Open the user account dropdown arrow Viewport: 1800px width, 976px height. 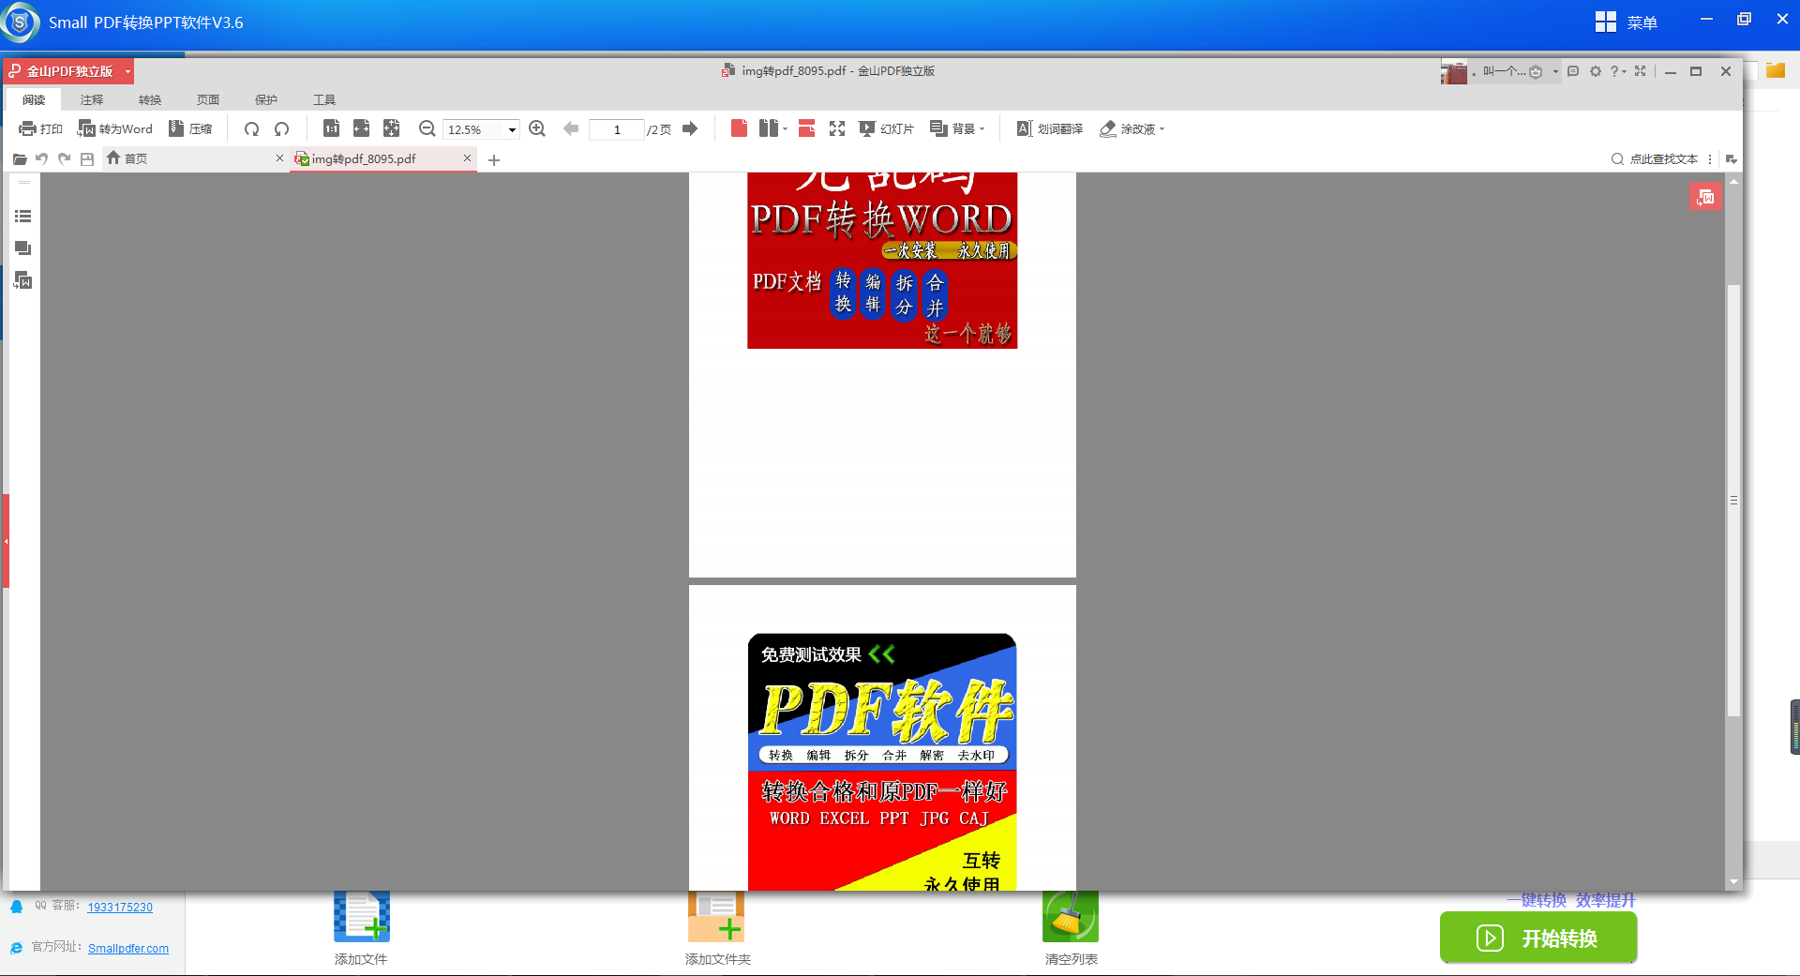[1555, 71]
